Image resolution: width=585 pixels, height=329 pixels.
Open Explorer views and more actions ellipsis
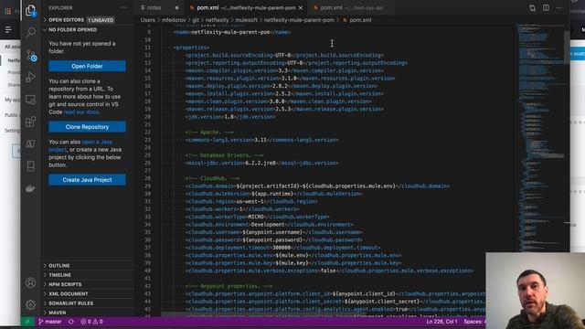(123, 8)
